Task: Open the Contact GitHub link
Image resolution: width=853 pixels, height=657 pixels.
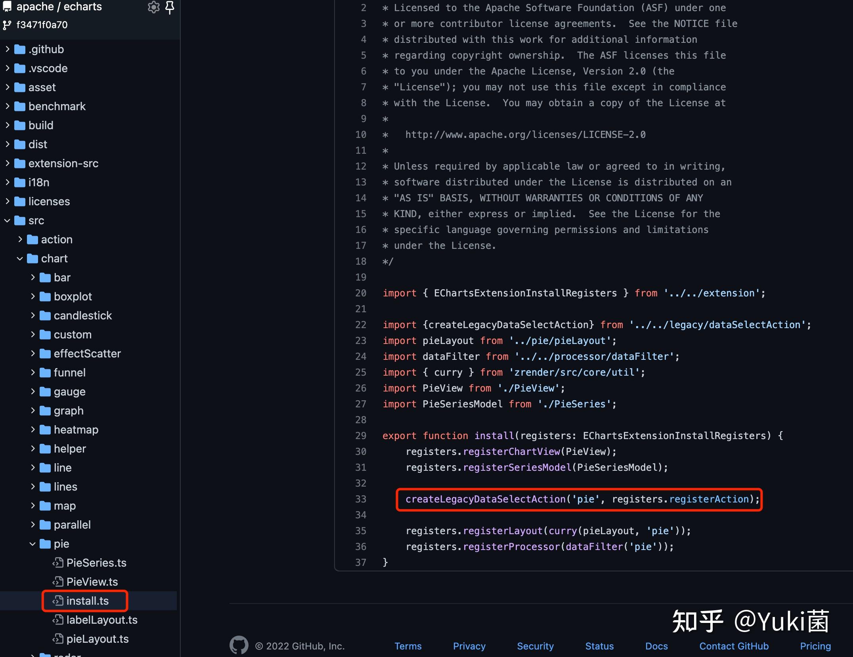Action: (734, 646)
